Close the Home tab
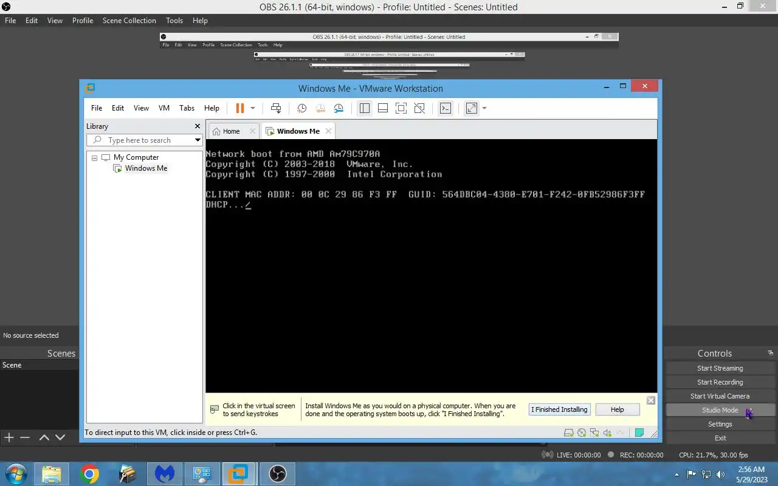The image size is (778, 486). point(253,131)
